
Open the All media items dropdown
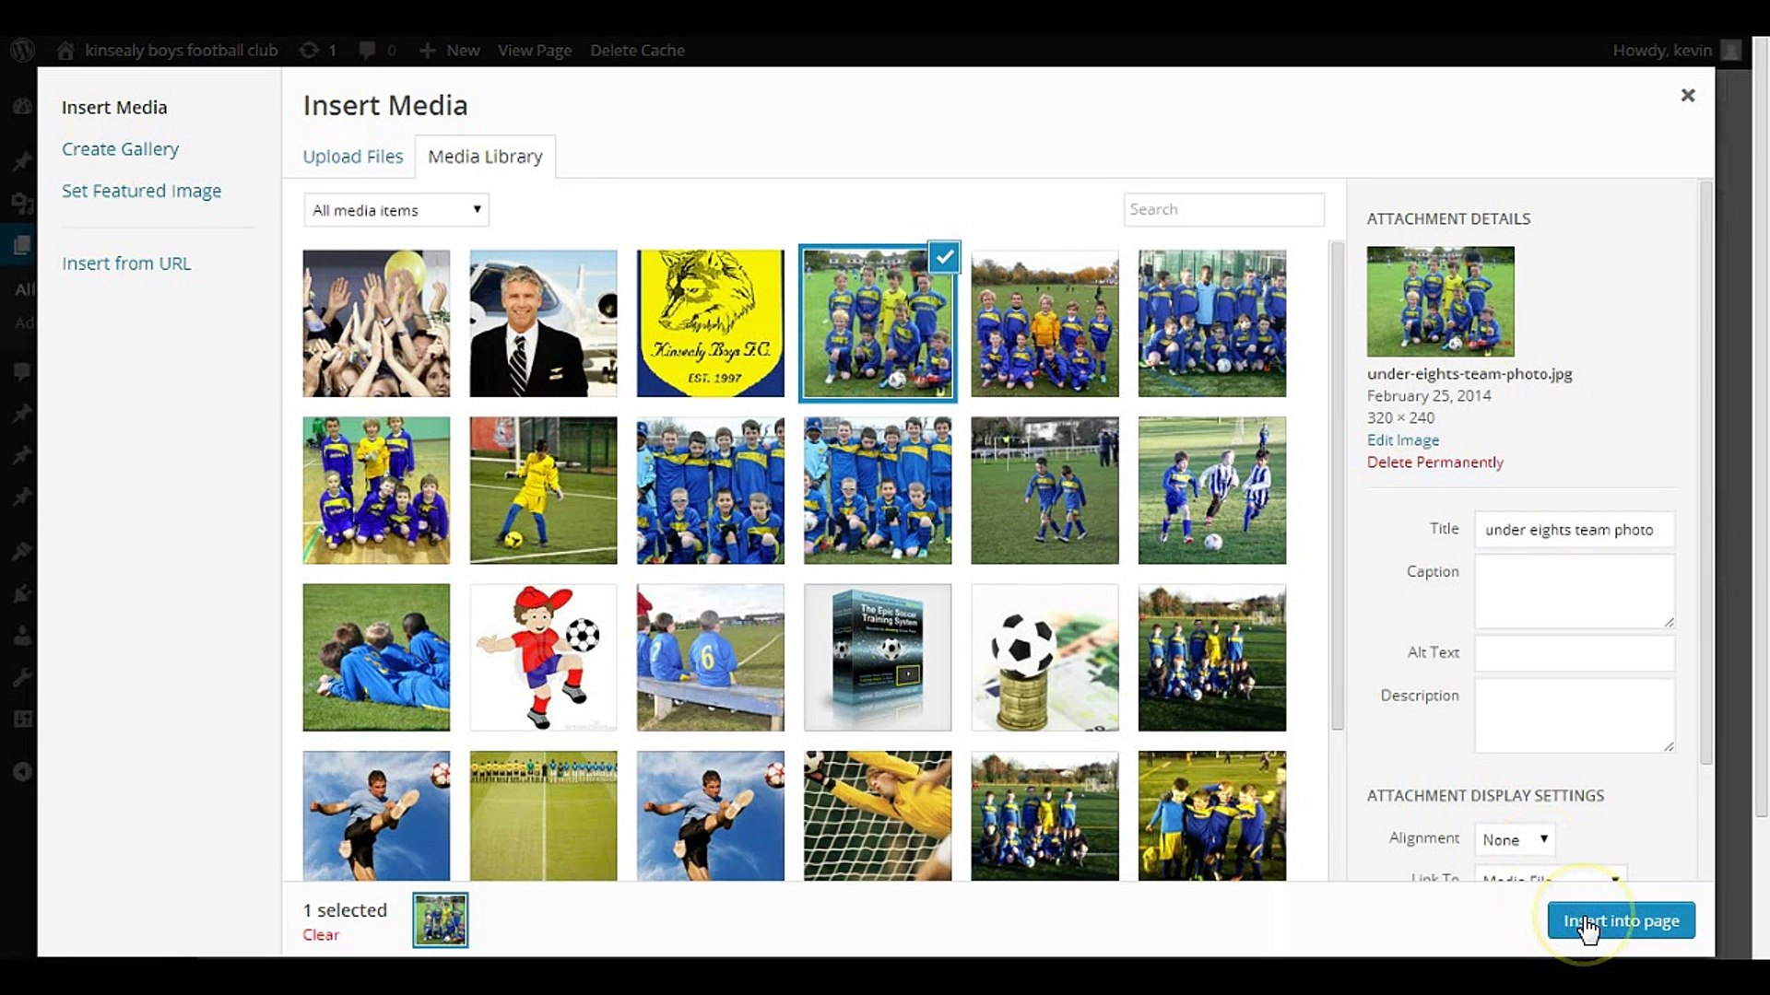[395, 210]
